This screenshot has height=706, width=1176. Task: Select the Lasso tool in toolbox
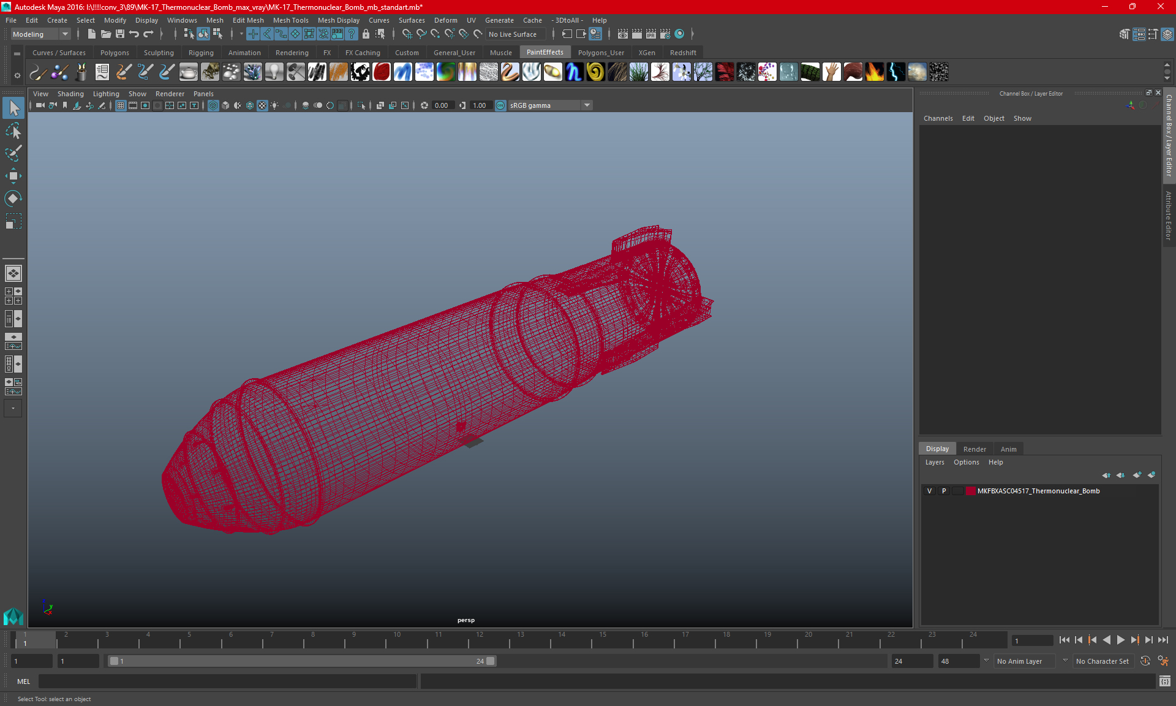(x=13, y=131)
